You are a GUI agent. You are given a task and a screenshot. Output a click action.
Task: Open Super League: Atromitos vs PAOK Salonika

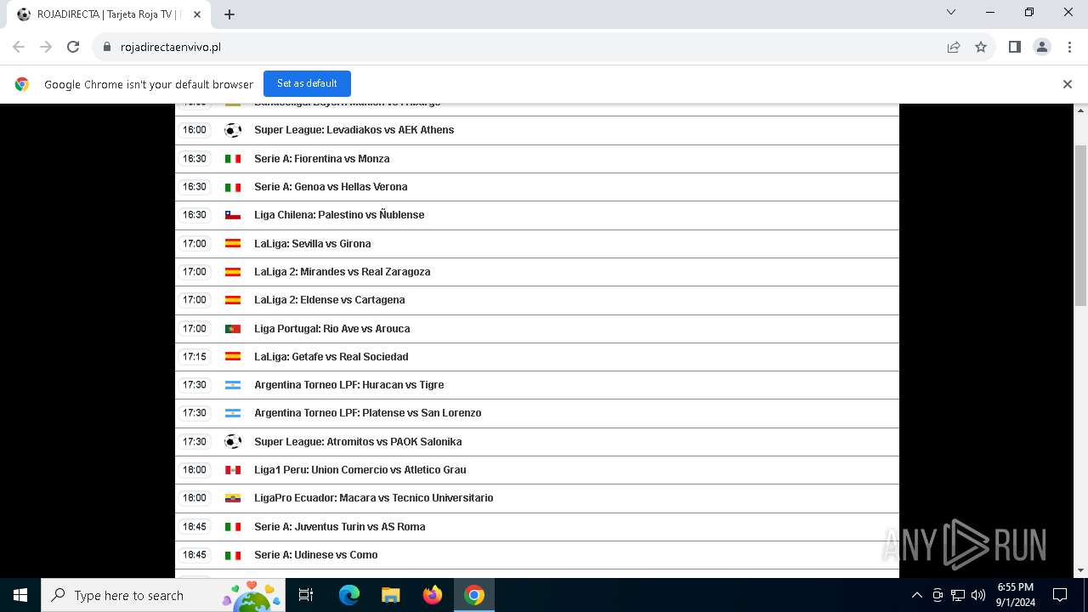pyautogui.click(x=537, y=442)
